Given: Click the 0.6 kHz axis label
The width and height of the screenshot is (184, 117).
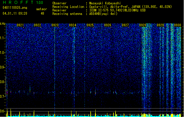Looking at the screenshot, I should pyautogui.click(x=3, y=111).
